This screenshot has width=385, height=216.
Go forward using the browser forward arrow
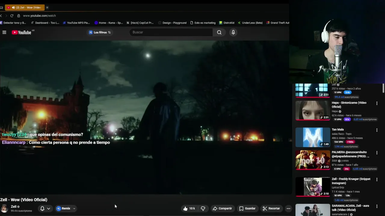tap(6, 16)
